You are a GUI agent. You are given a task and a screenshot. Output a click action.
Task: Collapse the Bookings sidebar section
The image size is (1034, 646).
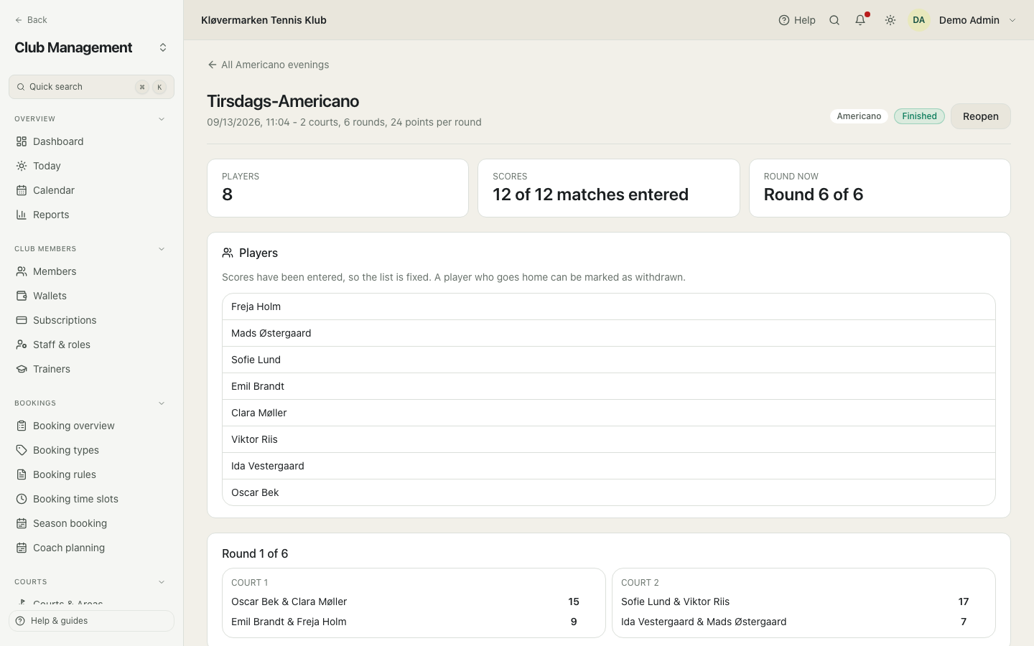coord(162,403)
